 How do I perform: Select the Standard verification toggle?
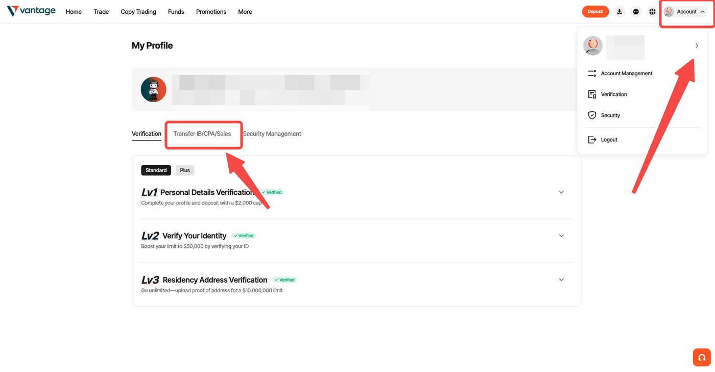[156, 170]
